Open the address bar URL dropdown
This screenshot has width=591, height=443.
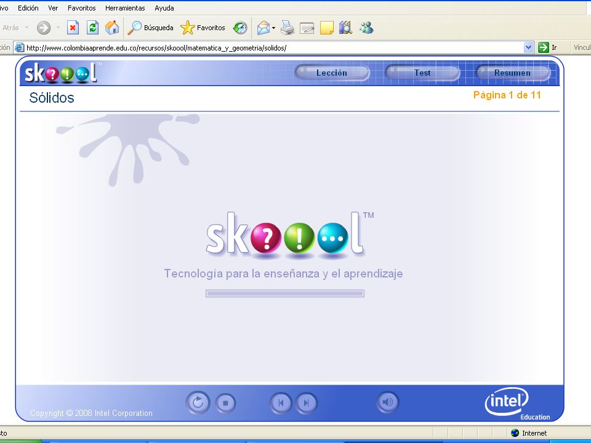528,47
